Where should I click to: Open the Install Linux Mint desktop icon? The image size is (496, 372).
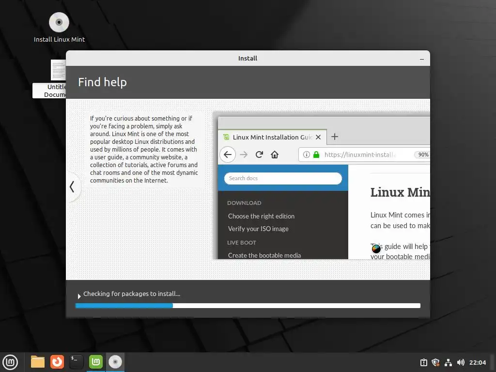pyautogui.click(x=59, y=27)
